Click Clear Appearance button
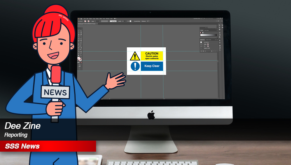Image resolution: width=291 pixels, height=165 pixels. click(x=212, y=51)
